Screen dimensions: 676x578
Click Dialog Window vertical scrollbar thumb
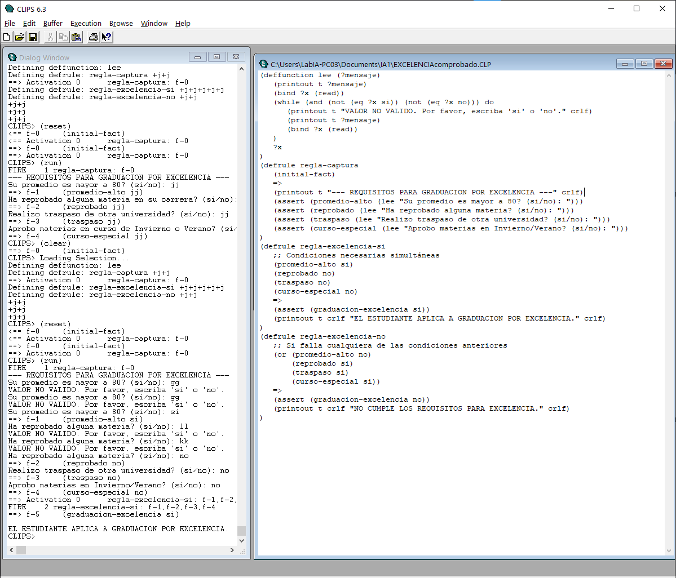[x=241, y=531]
